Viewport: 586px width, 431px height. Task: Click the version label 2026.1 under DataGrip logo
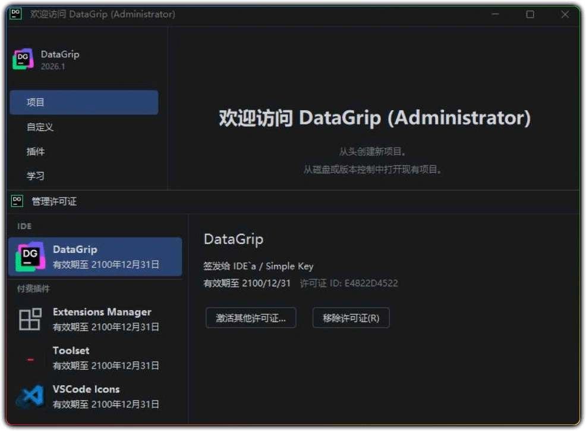point(52,67)
